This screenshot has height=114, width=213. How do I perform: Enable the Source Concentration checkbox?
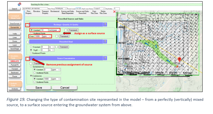click(27, 59)
